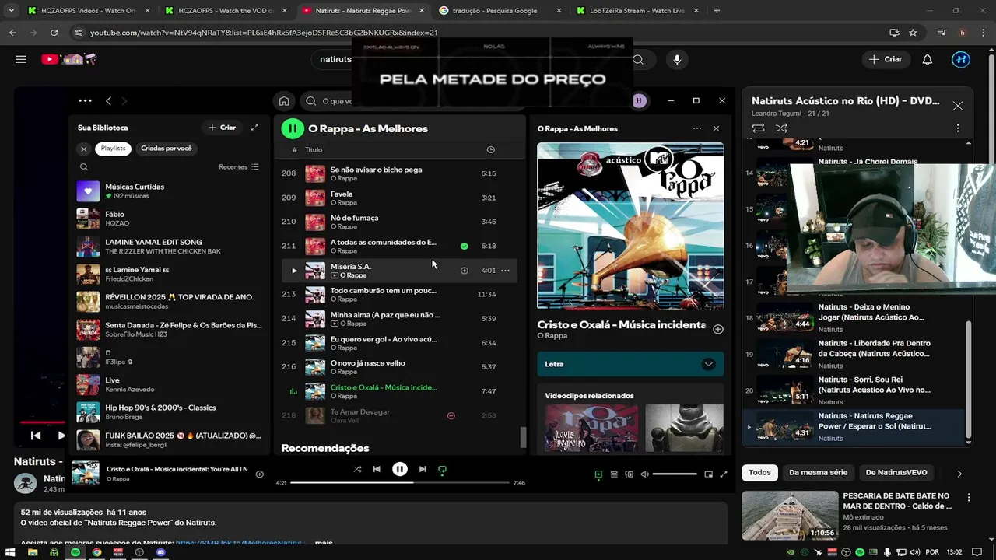Close the Spotify Now Playing panel

(x=716, y=128)
